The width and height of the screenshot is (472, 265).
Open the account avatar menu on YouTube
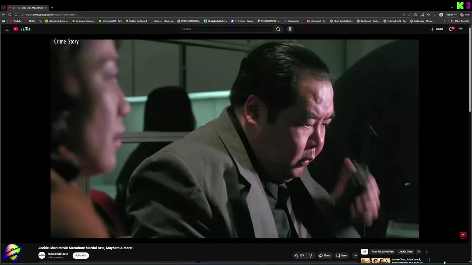pos(461,29)
